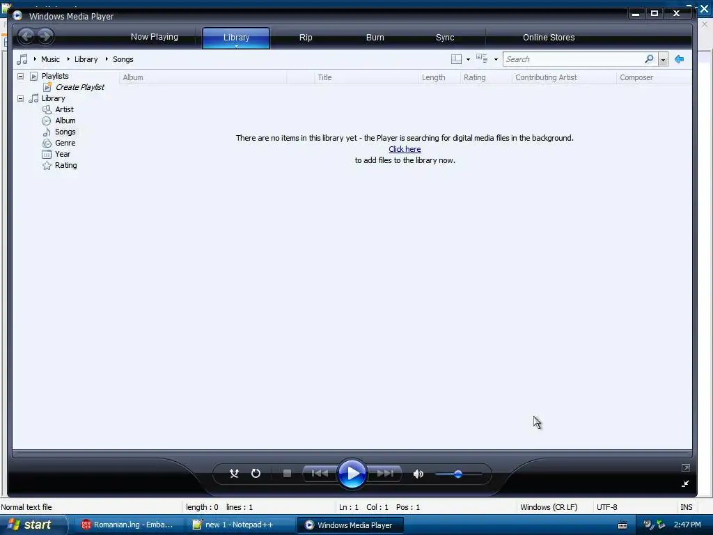Switch to the Now Playing tab
Screen dimensions: 713x535
pos(154,37)
